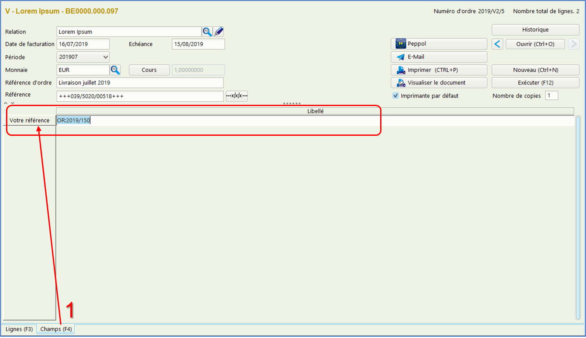Click the structured reference generator button
The width and height of the screenshot is (586, 338).
click(237, 96)
